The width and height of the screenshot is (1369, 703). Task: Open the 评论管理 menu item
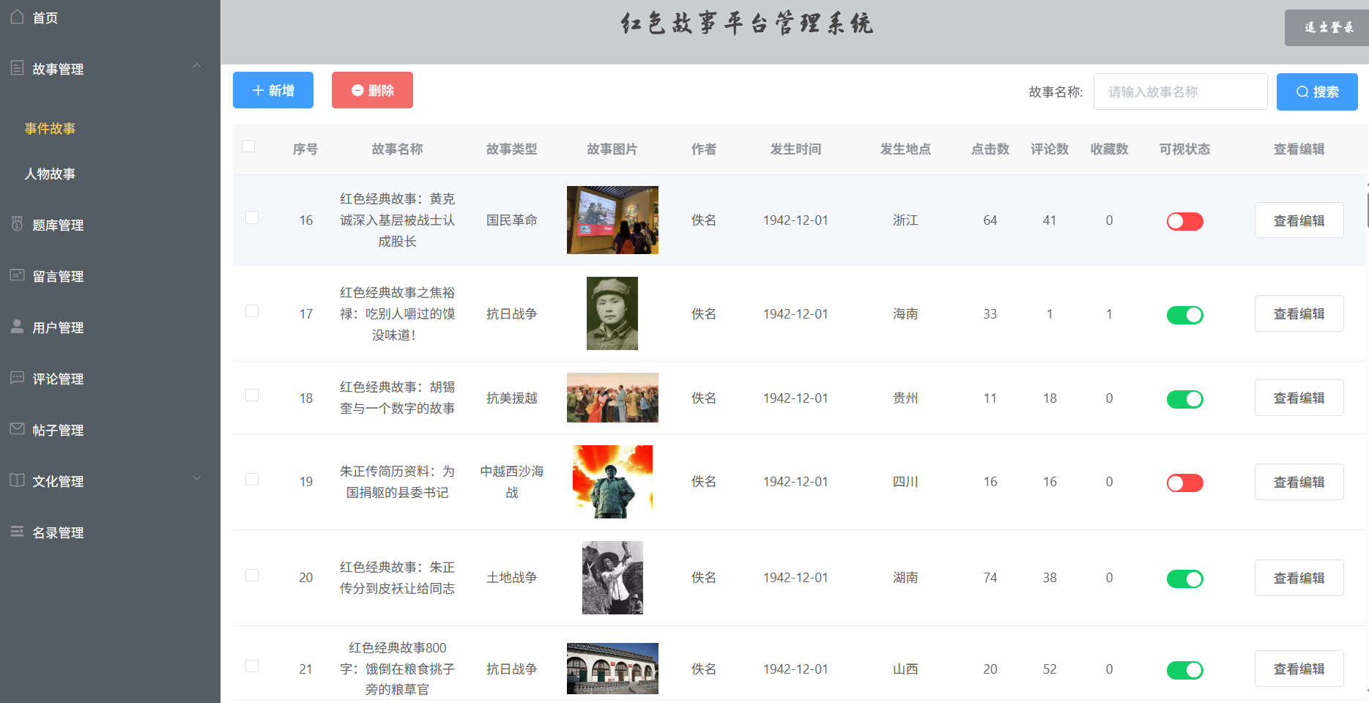click(x=58, y=379)
